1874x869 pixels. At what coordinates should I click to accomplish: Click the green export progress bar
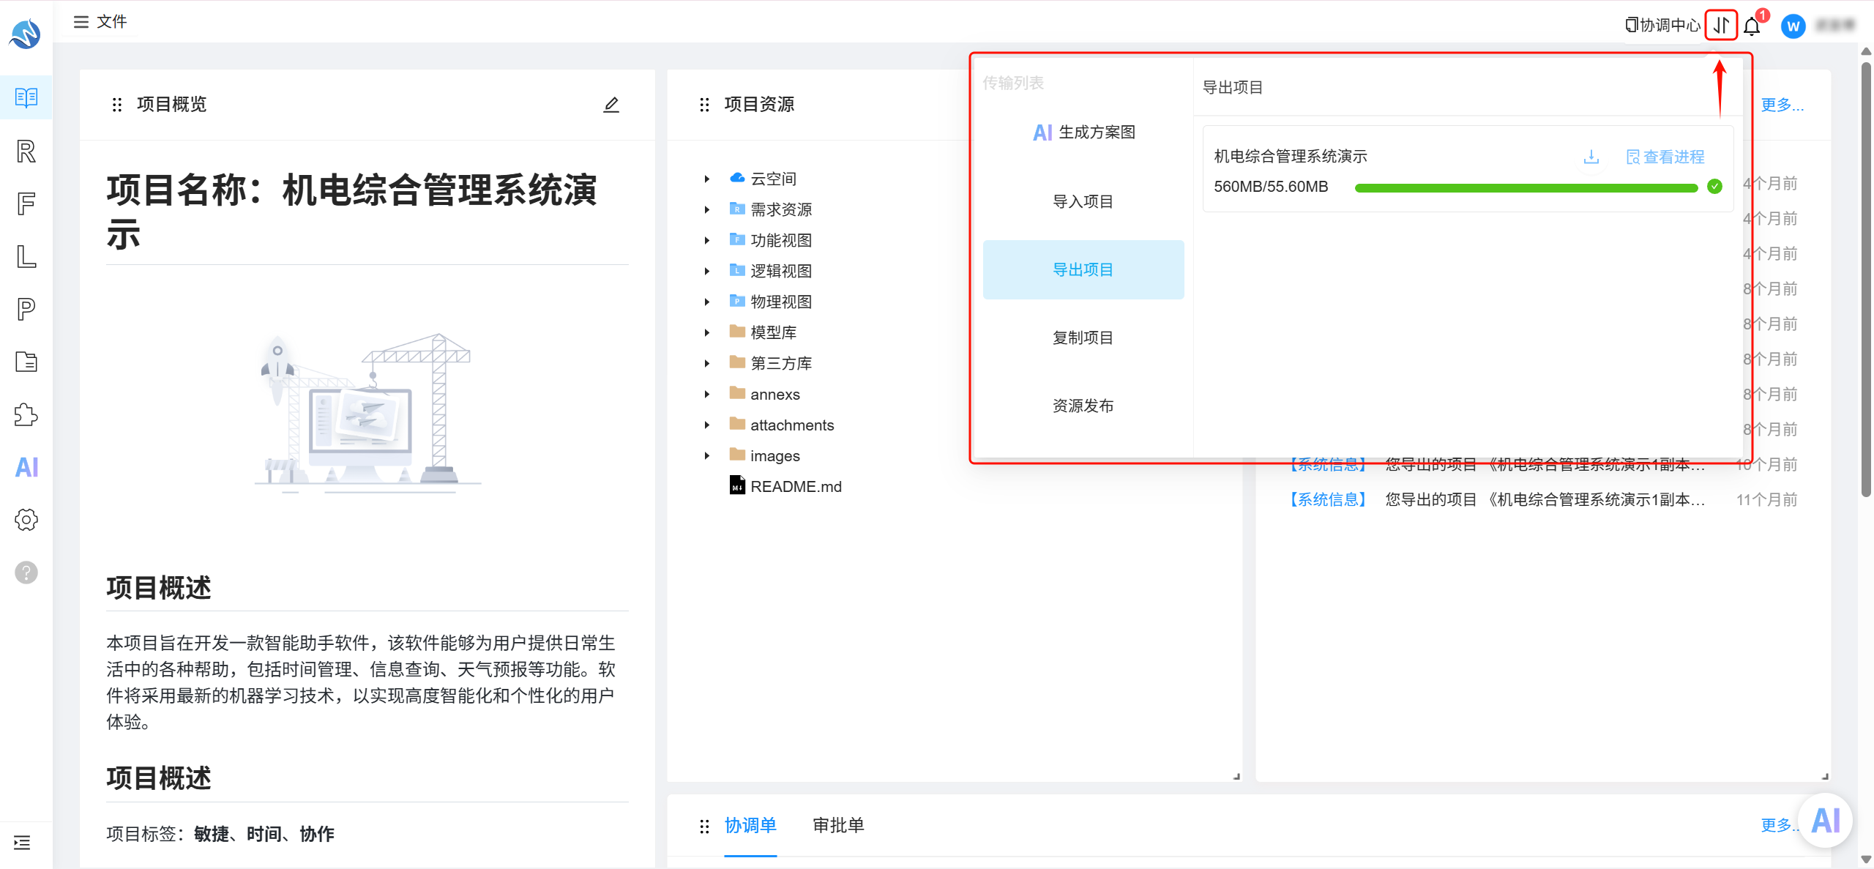[1526, 188]
